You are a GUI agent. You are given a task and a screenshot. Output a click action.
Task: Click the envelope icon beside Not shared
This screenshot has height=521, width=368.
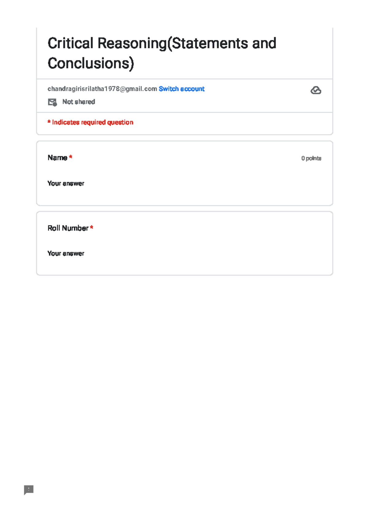52,102
